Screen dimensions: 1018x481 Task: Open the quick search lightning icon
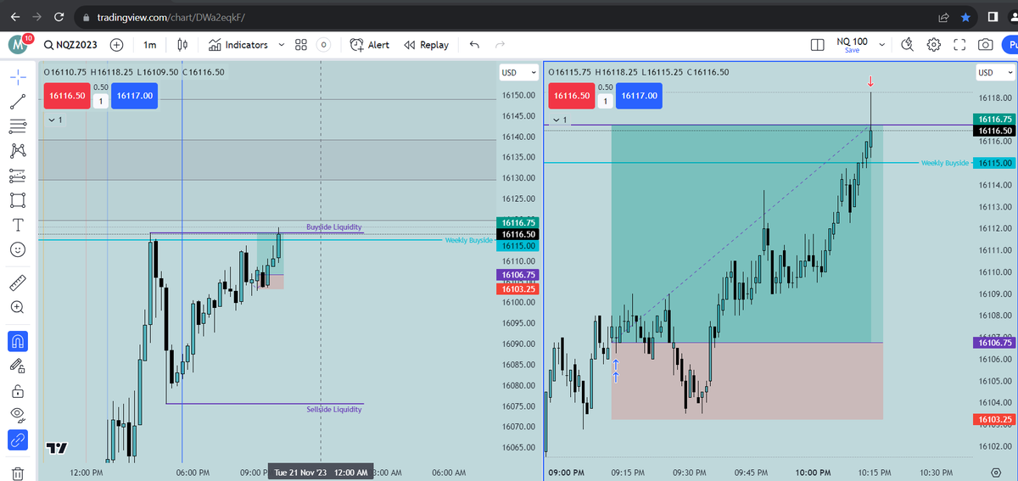pos(907,45)
